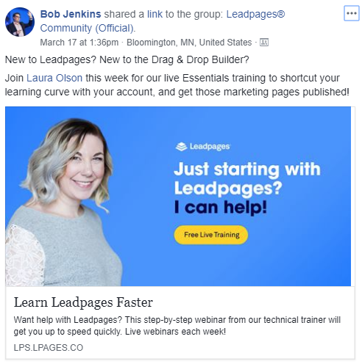This screenshot has height=364, width=362.
Task: Click the Leadpages stacked-layers logo mark
Action: 181,147
